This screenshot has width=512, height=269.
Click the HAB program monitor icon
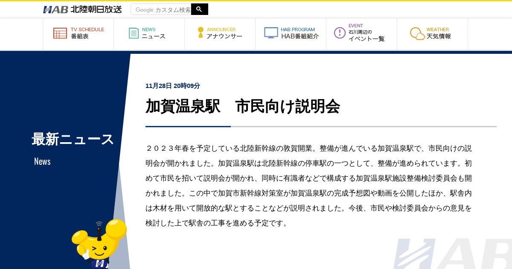click(x=271, y=33)
